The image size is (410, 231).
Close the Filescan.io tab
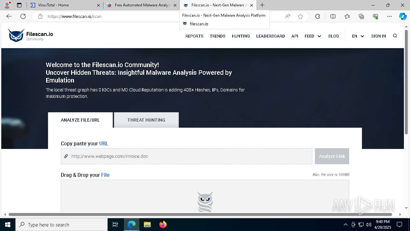point(251,5)
